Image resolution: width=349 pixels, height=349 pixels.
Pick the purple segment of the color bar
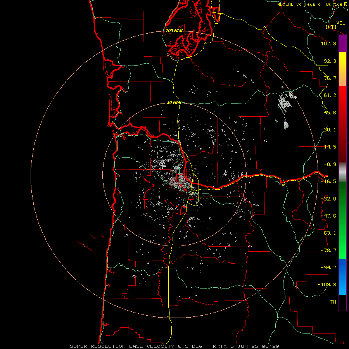[342, 43]
